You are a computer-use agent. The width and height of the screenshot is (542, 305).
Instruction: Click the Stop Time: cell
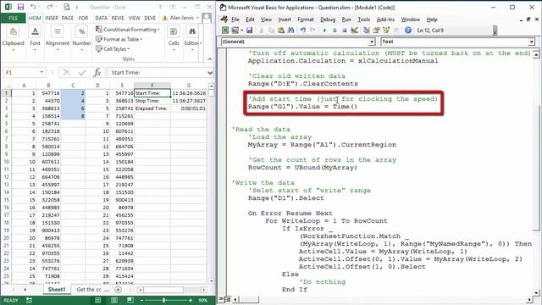click(x=152, y=101)
